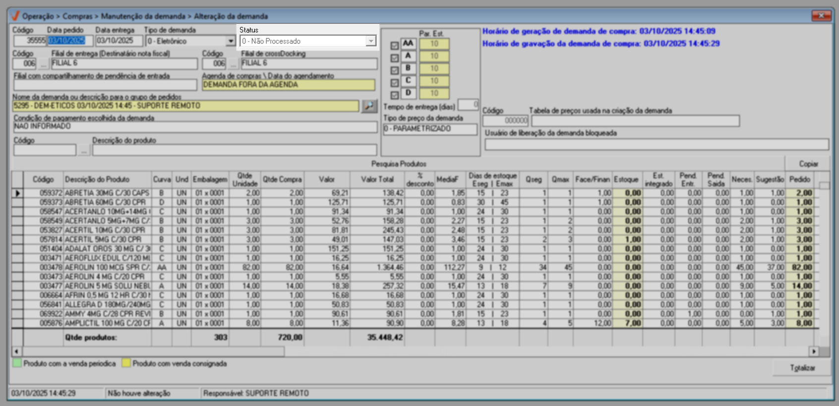Click the Data entrega date field

[x=119, y=41]
